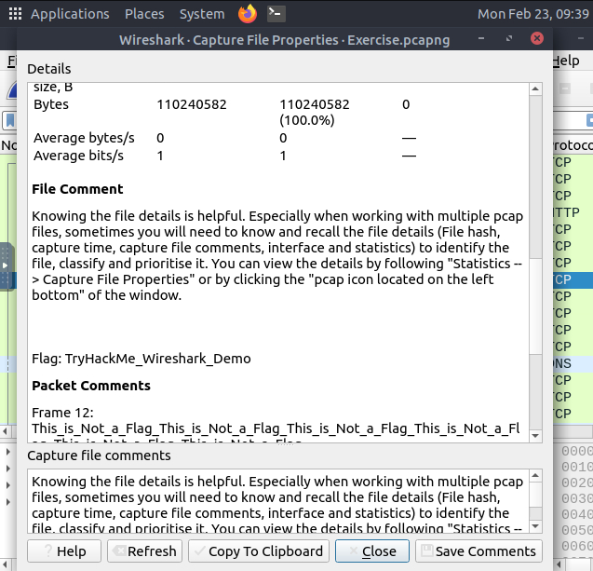Click up arrow of capture comments scrollbar
Viewport: 593px width, 571px height.
[x=535, y=475]
